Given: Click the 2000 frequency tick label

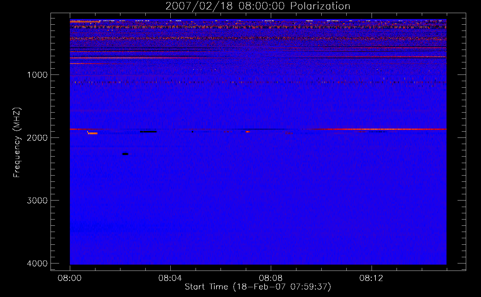Looking at the screenshot, I should [x=37, y=138].
